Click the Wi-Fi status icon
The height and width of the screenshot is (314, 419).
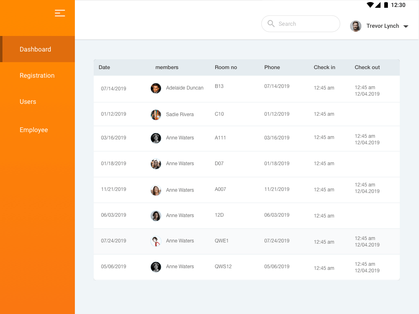[370, 5]
